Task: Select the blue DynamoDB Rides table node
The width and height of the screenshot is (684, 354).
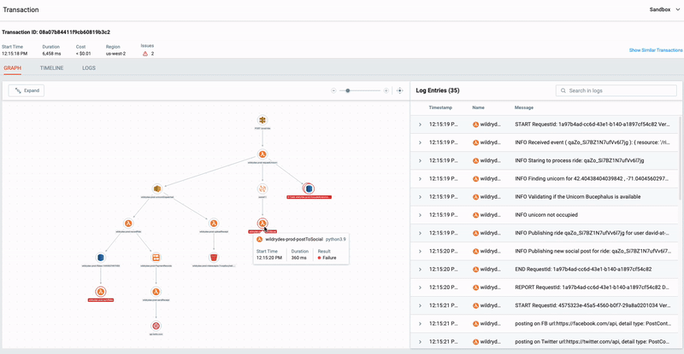Action: (101, 258)
